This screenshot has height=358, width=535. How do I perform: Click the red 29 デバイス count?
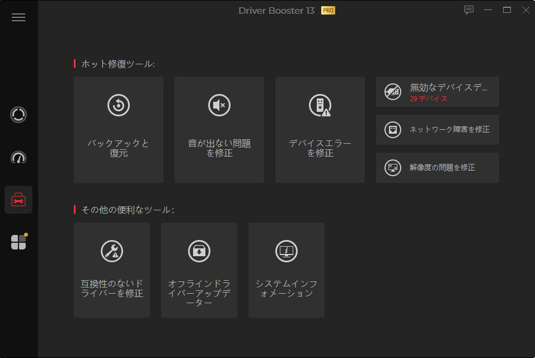429,99
